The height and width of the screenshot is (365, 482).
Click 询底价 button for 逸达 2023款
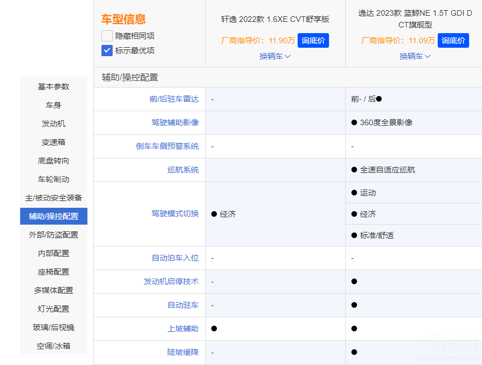point(453,40)
